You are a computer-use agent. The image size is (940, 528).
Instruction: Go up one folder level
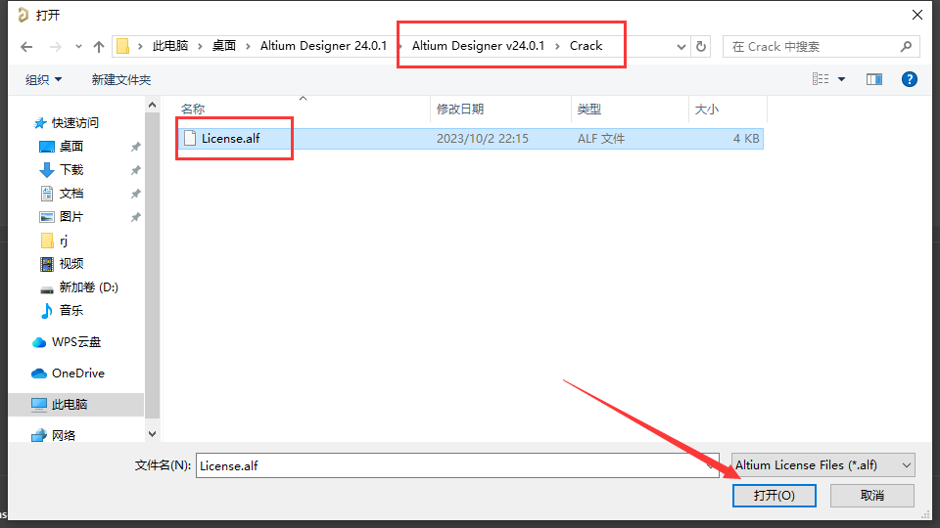tap(99, 47)
